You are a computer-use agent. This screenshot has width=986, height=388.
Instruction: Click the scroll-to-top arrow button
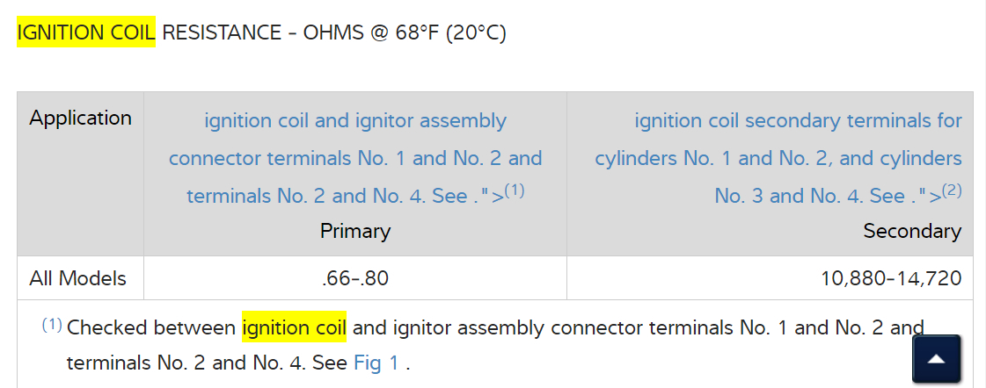(936, 359)
